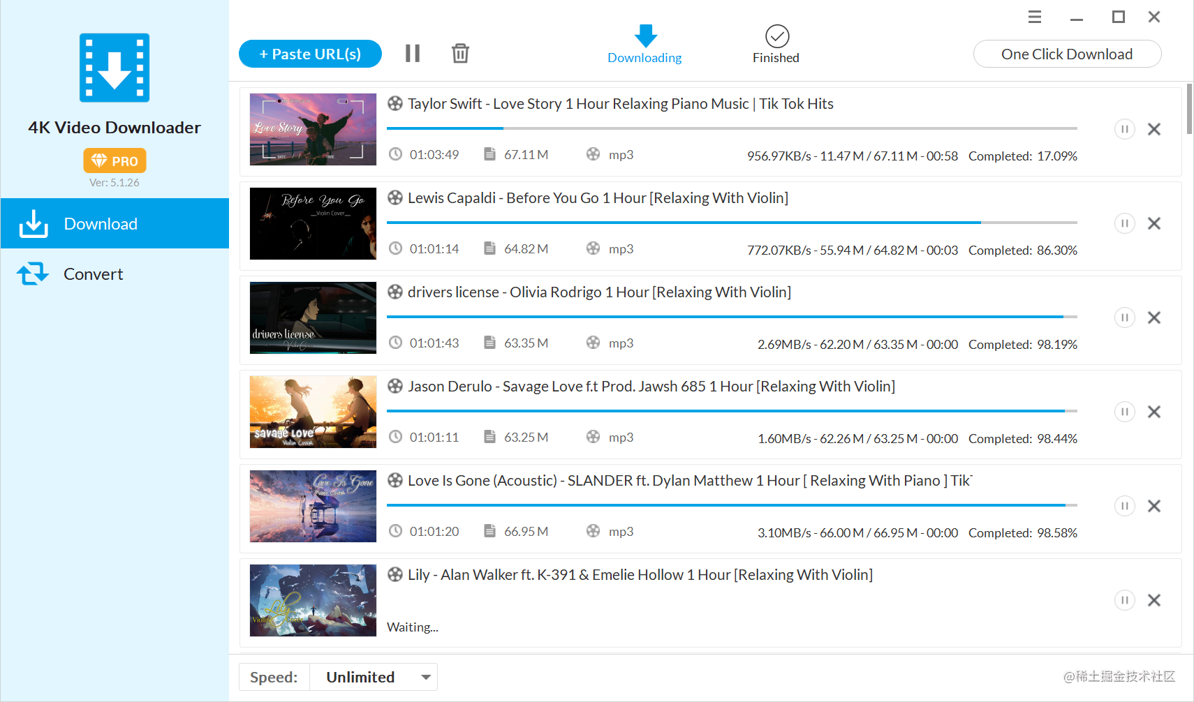Viewport: 1194px width, 702px height.
Task: Click the film reel icon beside Love Is Gone title
Action: coord(395,480)
